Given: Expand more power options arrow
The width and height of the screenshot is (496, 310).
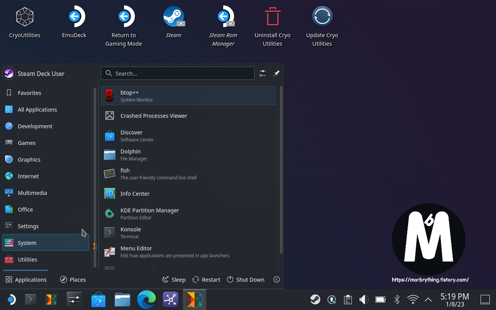Looking at the screenshot, I should click(277, 279).
